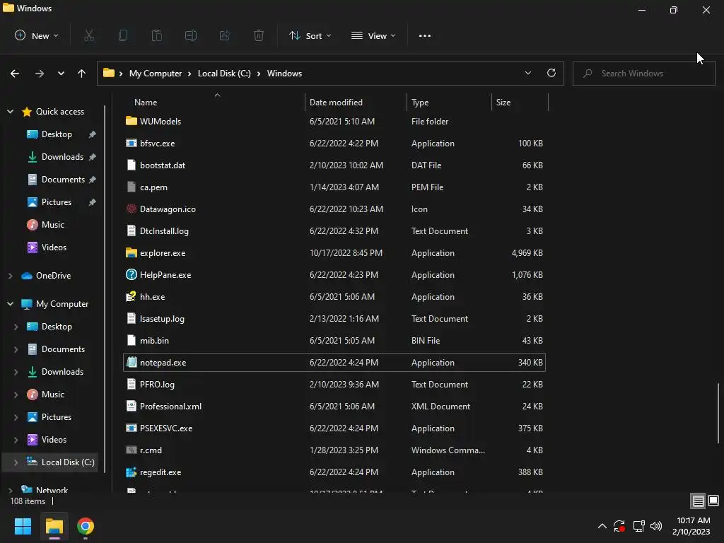
Task: Select the notepad.exe file
Action: click(x=334, y=363)
